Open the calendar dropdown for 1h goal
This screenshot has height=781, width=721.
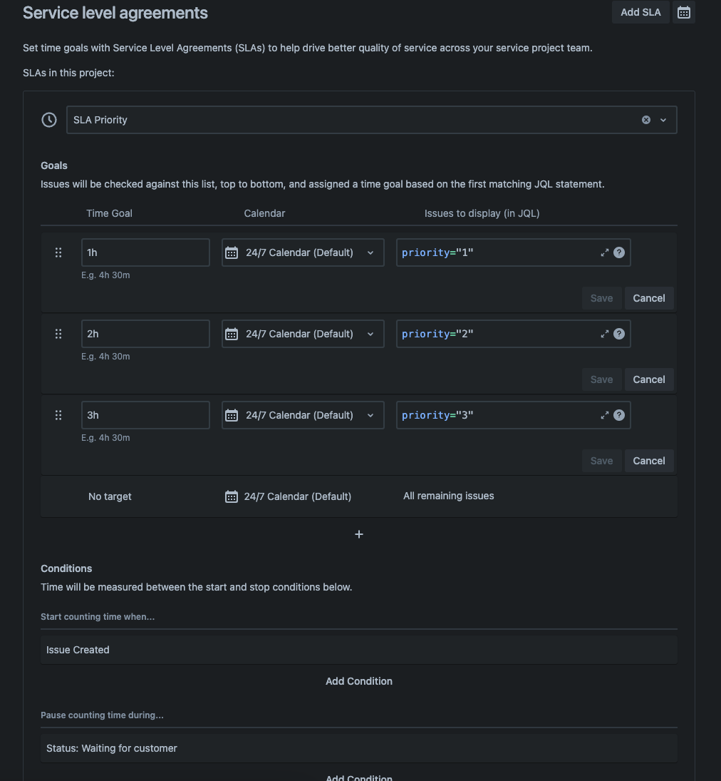tap(303, 252)
